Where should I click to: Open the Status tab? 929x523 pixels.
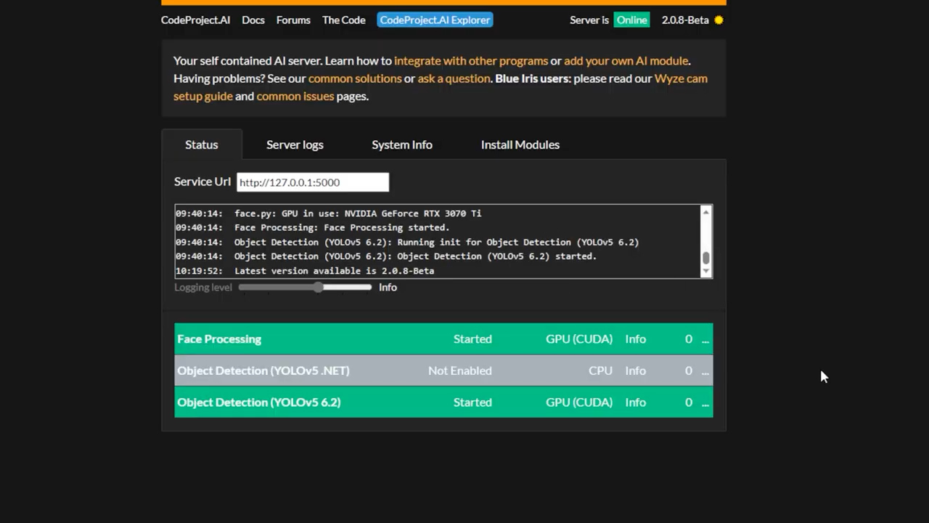[x=202, y=145]
